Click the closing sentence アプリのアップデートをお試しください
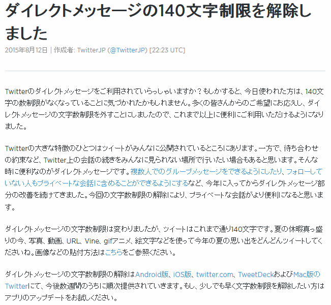Screen dimensions: 331x305 [61, 297]
